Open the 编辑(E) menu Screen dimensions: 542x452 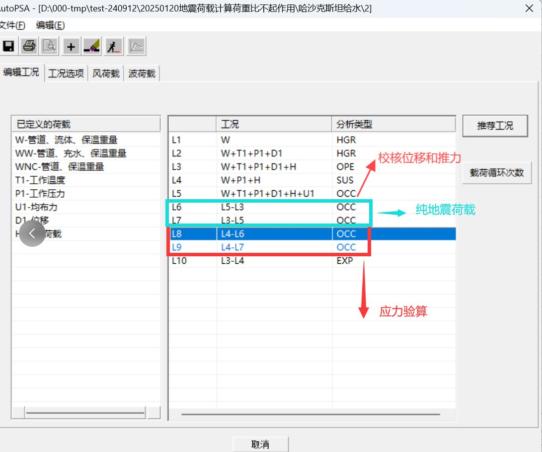click(x=50, y=25)
